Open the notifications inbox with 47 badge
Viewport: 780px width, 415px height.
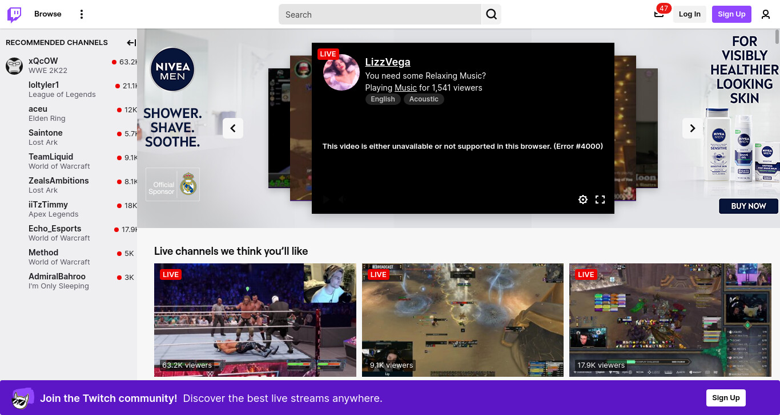point(659,14)
